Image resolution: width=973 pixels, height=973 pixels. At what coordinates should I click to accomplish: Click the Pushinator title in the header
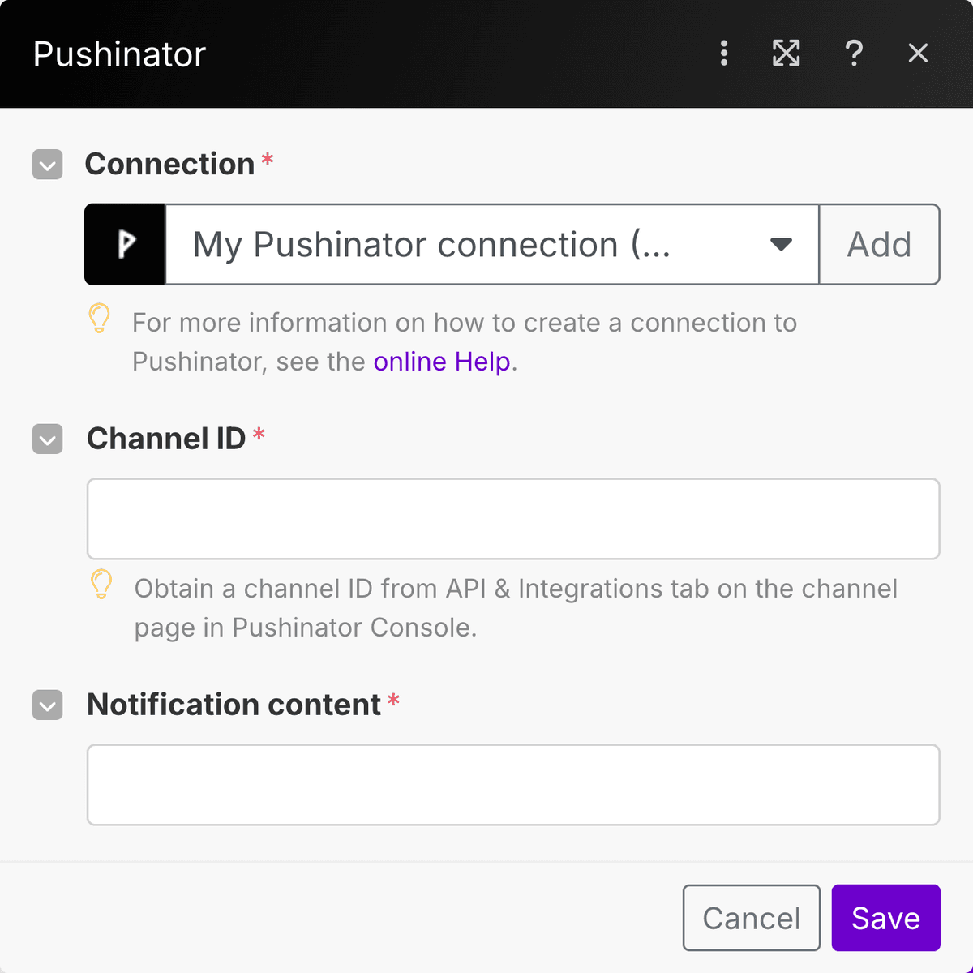(118, 54)
